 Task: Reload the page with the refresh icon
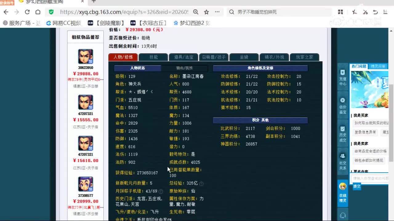(x=27, y=12)
